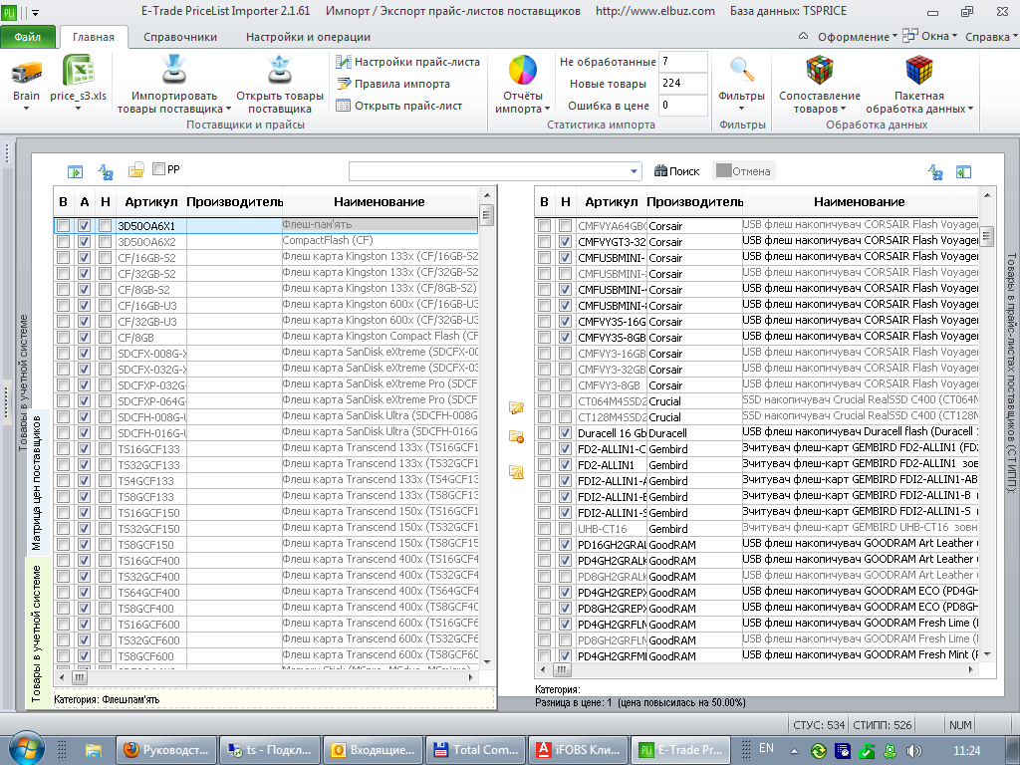
Task: Click Открыть прайс-лист in the ribbon
Action: coord(399,106)
